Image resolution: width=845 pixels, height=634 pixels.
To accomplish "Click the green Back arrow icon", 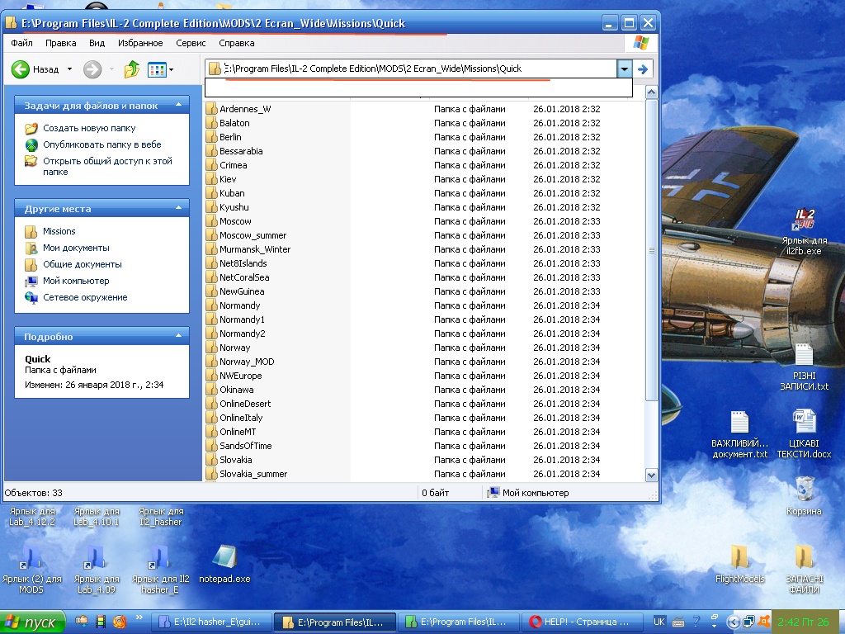I will coord(21,69).
